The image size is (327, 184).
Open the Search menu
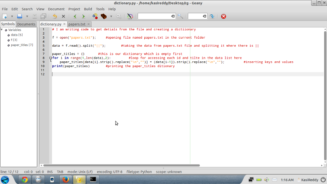pos(27,9)
